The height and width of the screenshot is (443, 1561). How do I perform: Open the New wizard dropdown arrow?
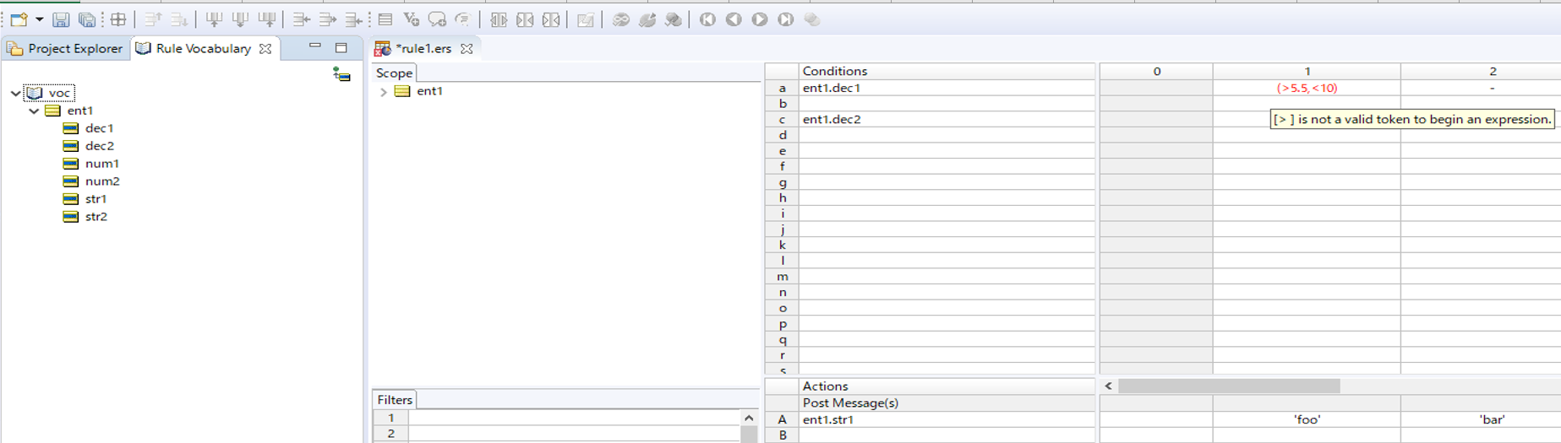point(39,19)
